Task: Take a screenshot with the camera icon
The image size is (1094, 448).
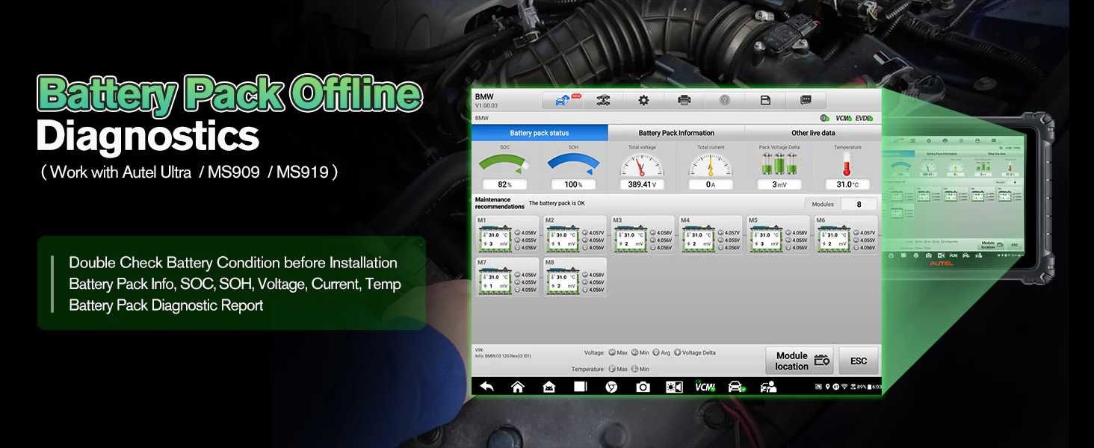Action: [643, 386]
